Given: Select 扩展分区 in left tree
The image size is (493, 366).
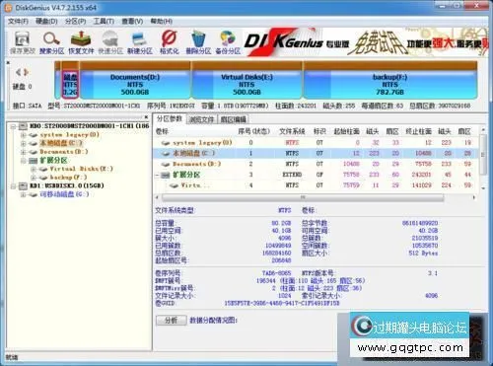Looking at the screenshot, I should 53,160.
